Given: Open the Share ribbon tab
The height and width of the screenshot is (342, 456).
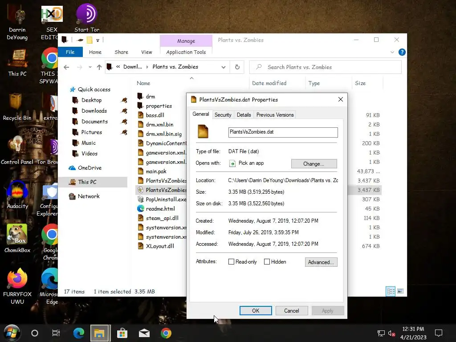Looking at the screenshot, I should pyautogui.click(x=121, y=52).
